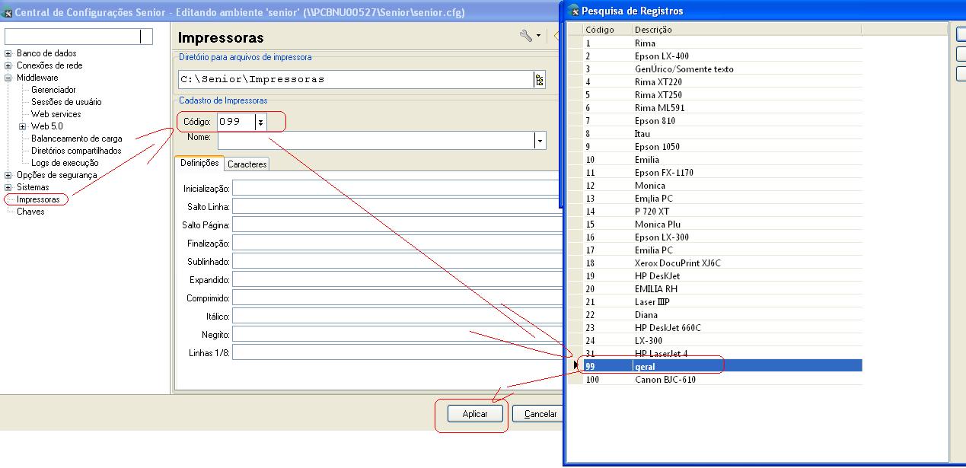
Task: Click the current-row arrow beside record 99
Action: 575,366
